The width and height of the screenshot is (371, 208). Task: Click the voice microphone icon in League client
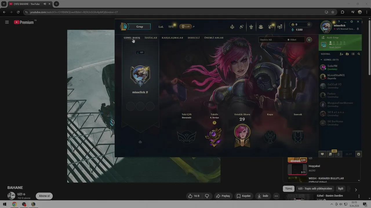pos(338,154)
